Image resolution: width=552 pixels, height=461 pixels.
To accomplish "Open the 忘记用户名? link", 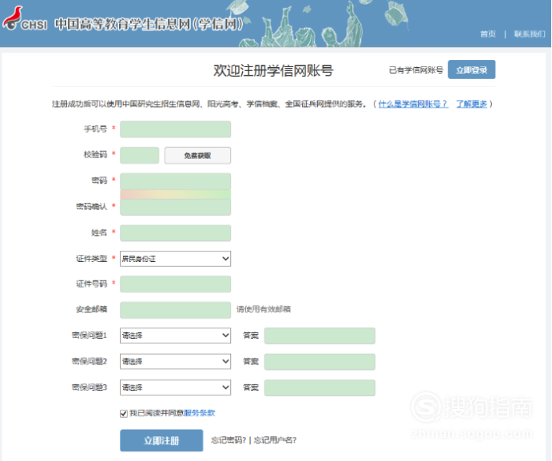I will point(276,440).
